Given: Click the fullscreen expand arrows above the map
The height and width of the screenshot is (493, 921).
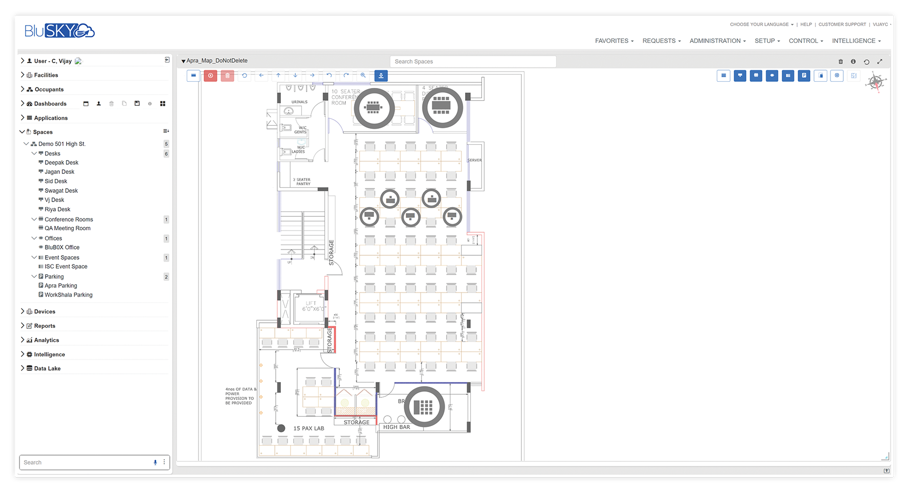Looking at the screenshot, I should point(880,61).
